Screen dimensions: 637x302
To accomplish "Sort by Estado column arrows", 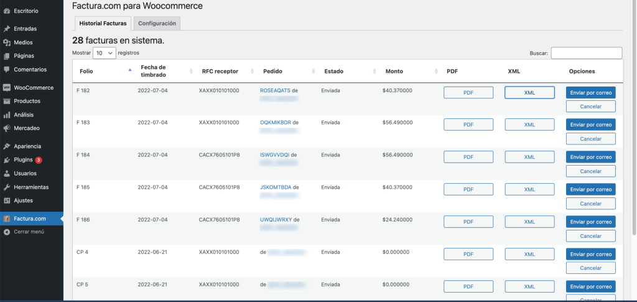I will click(374, 71).
